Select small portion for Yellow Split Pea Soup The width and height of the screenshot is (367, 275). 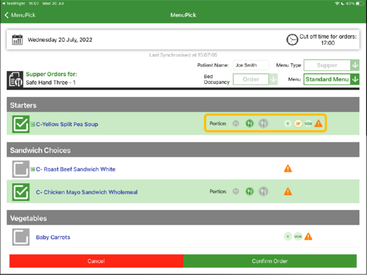pos(236,123)
